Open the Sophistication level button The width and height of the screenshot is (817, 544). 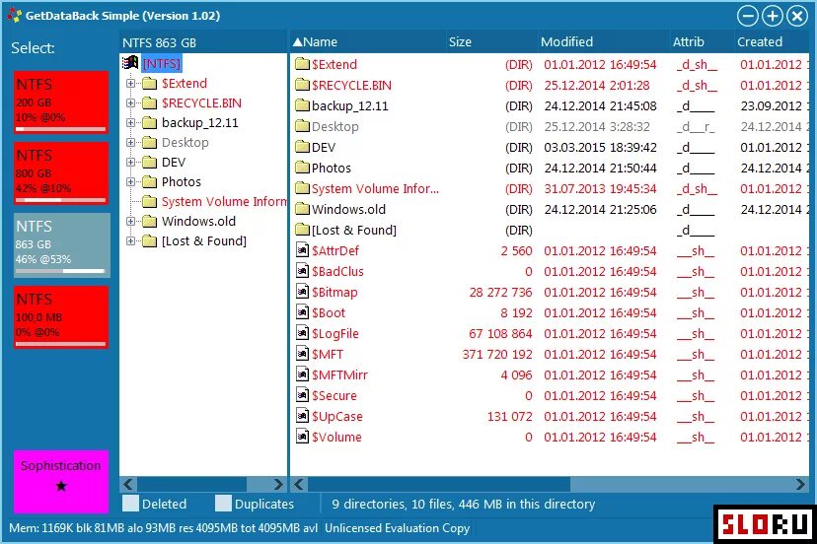61,482
